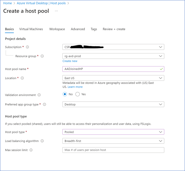The width and height of the screenshot is (185, 171).
Task: Click the Create a host pool title
Action: coord(26,11)
